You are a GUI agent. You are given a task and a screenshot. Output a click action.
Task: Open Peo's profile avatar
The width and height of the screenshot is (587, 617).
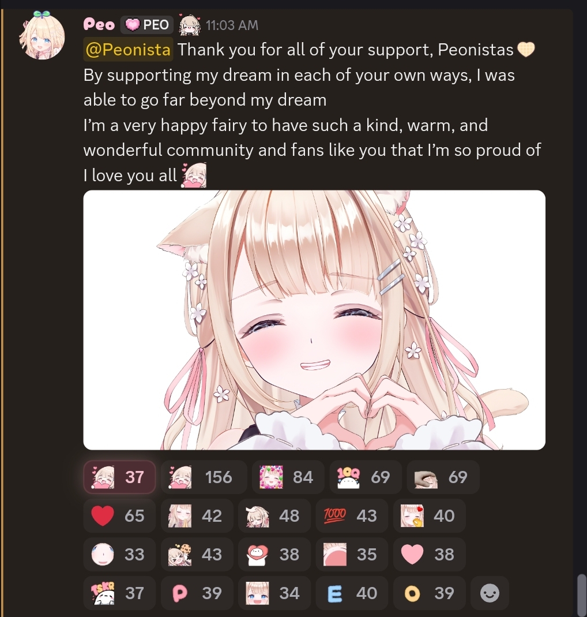(x=42, y=36)
